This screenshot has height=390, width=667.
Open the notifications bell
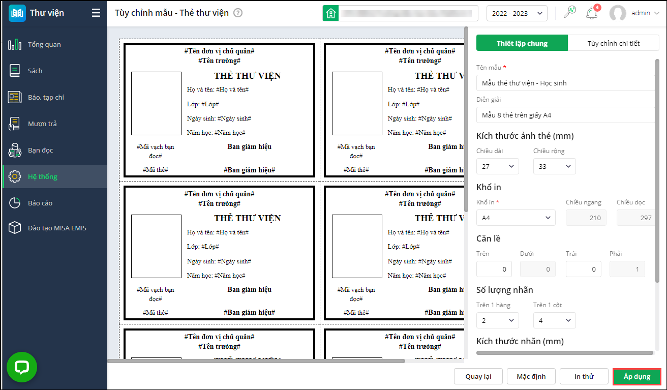[x=592, y=13]
